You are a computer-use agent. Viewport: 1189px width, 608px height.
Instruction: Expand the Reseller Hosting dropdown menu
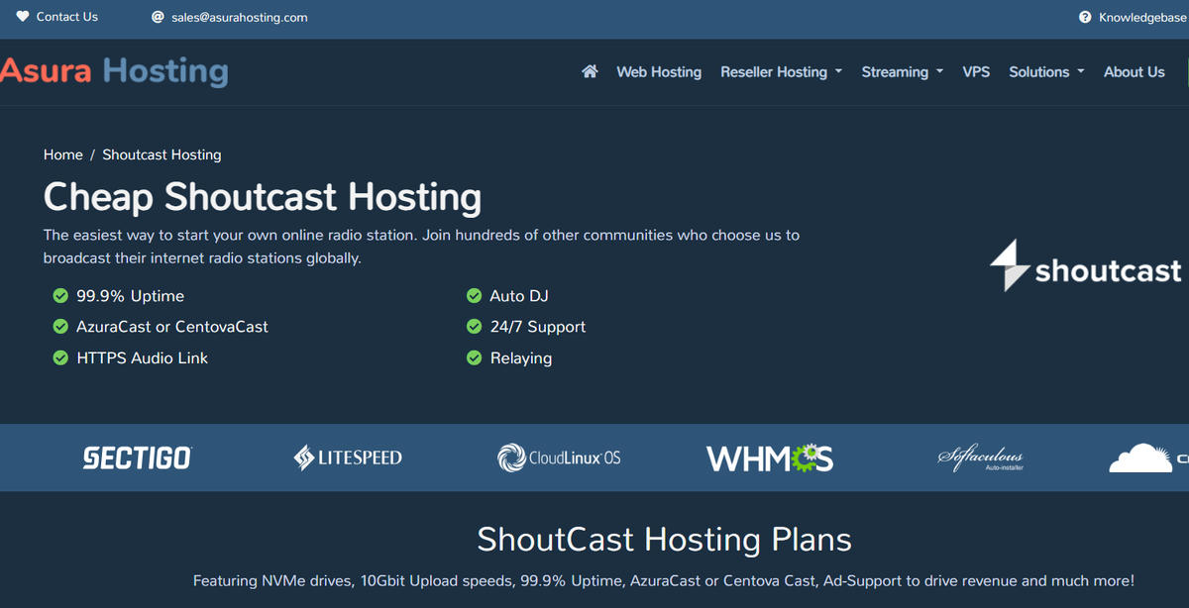(782, 72)
